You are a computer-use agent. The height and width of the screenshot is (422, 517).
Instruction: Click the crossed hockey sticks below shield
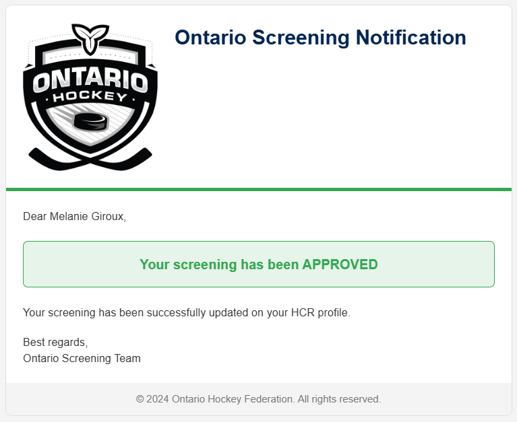(x=90, y=159)
